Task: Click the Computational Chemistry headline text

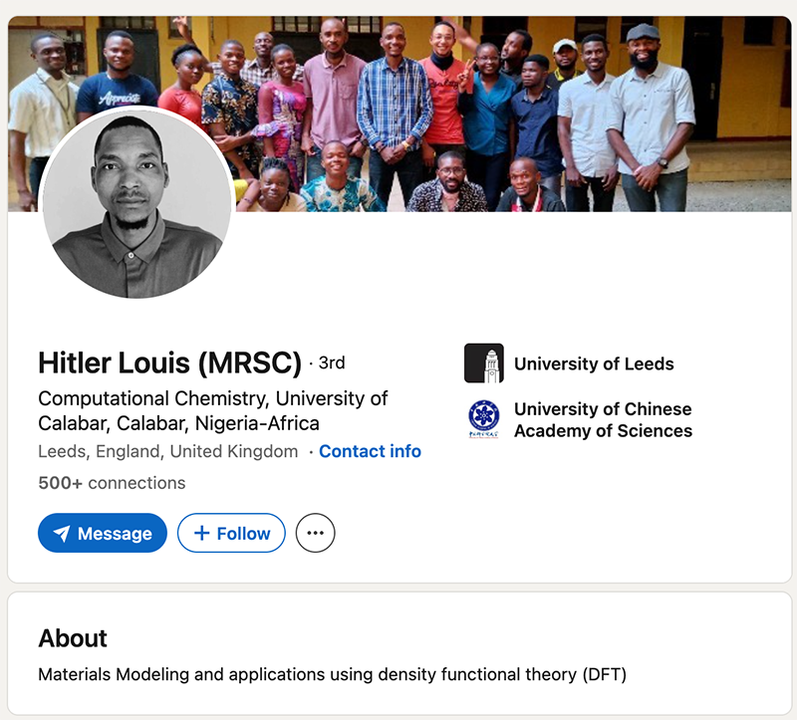Action: tap(212, 410)
